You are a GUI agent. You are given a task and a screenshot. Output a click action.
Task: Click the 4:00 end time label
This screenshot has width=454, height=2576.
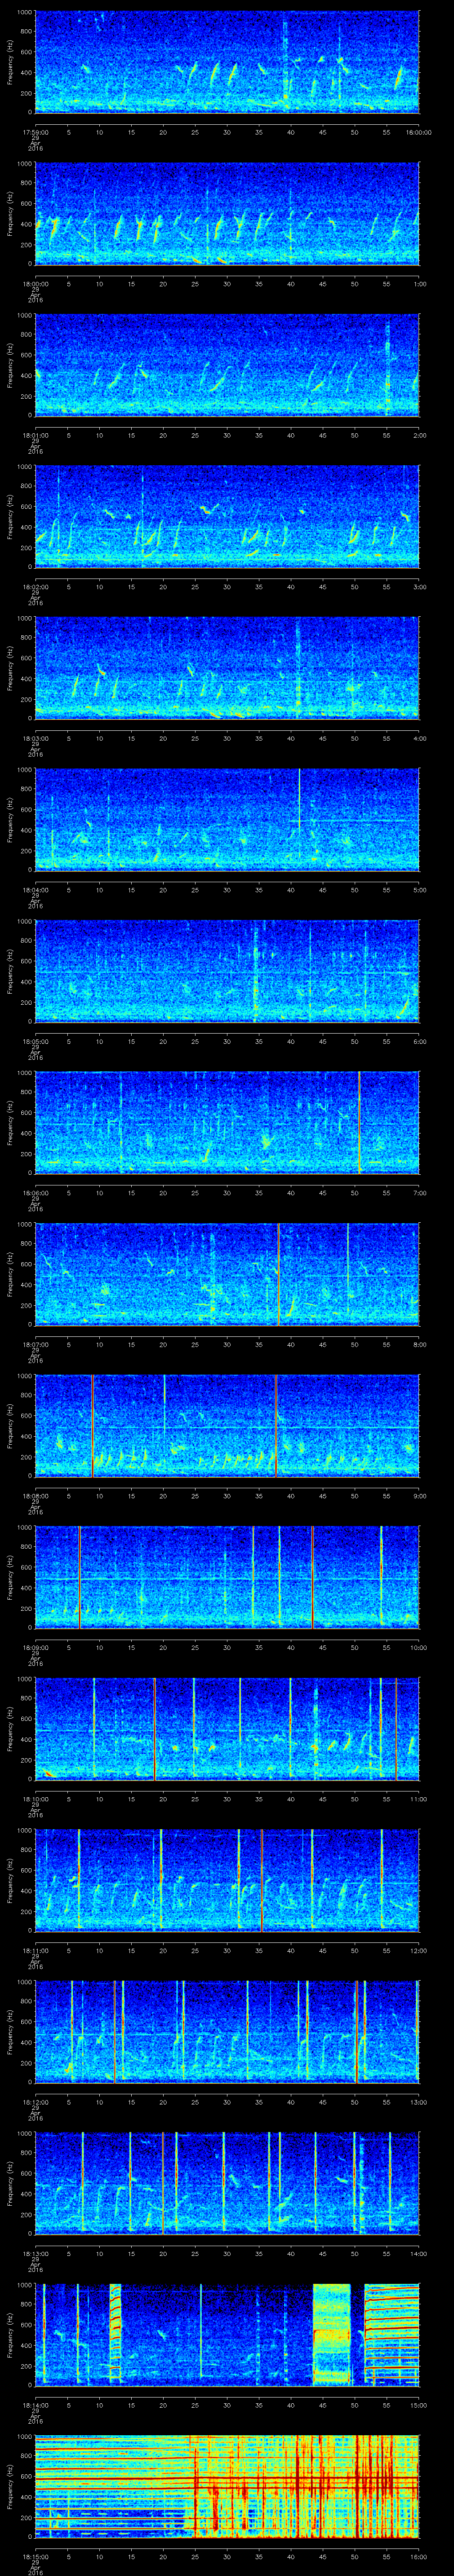point(419,738)
